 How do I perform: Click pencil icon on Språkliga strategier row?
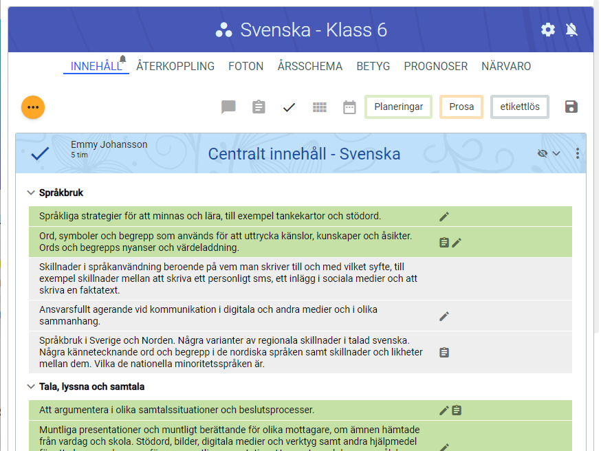(x=444, y=217)
